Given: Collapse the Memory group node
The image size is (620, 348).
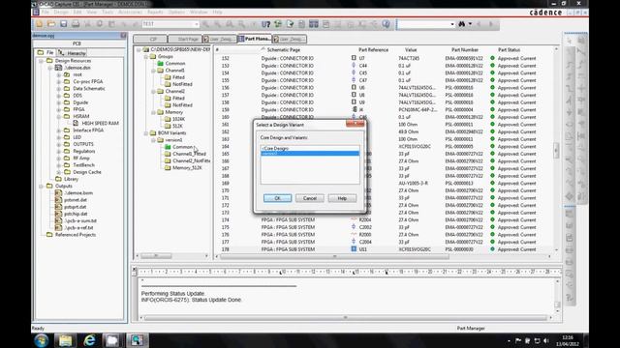Looking at the screenshot, I should pos(153,112).
